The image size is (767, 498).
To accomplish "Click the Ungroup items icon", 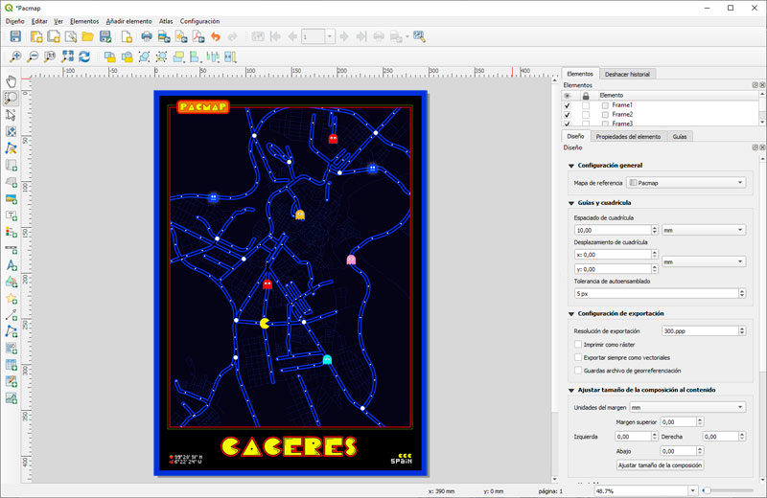I will coord(161,57).
